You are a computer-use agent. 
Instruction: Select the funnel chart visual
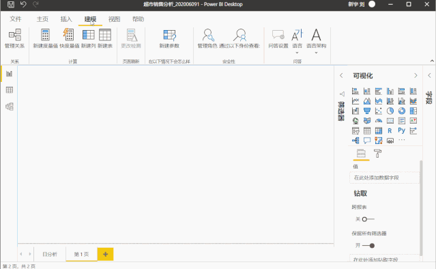[x=367, y=111]
